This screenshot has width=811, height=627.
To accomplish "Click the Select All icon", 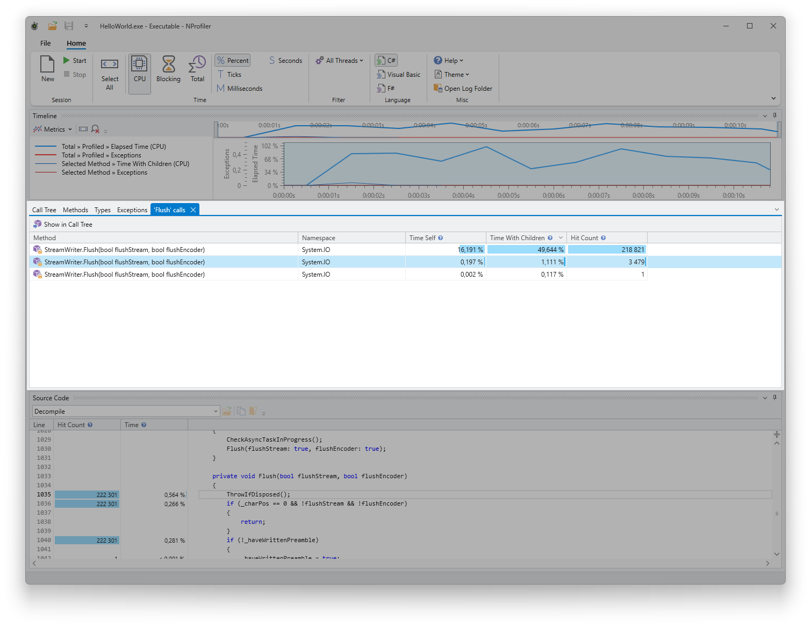I will [x=110, y=64].
